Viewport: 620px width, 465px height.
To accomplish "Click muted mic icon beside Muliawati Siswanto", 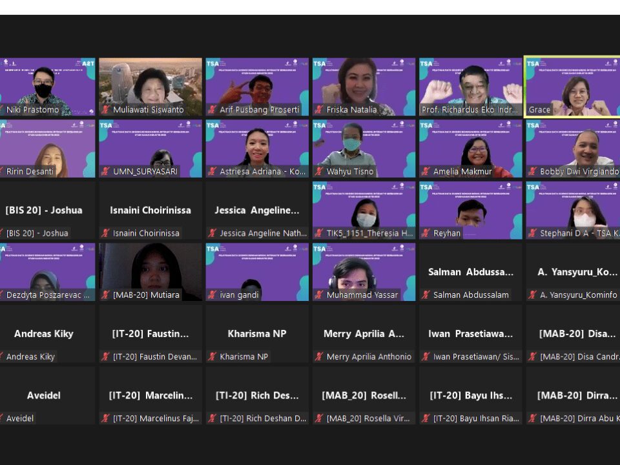I will click(105, 110).
